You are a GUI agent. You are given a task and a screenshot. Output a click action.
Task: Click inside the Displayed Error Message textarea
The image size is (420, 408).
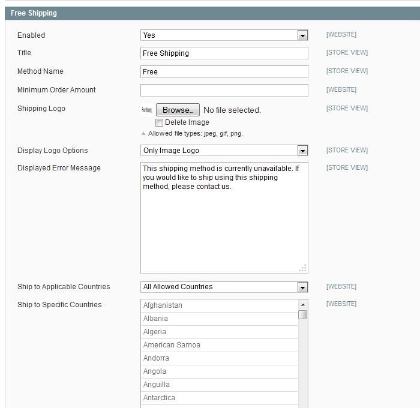click(224, 218)
